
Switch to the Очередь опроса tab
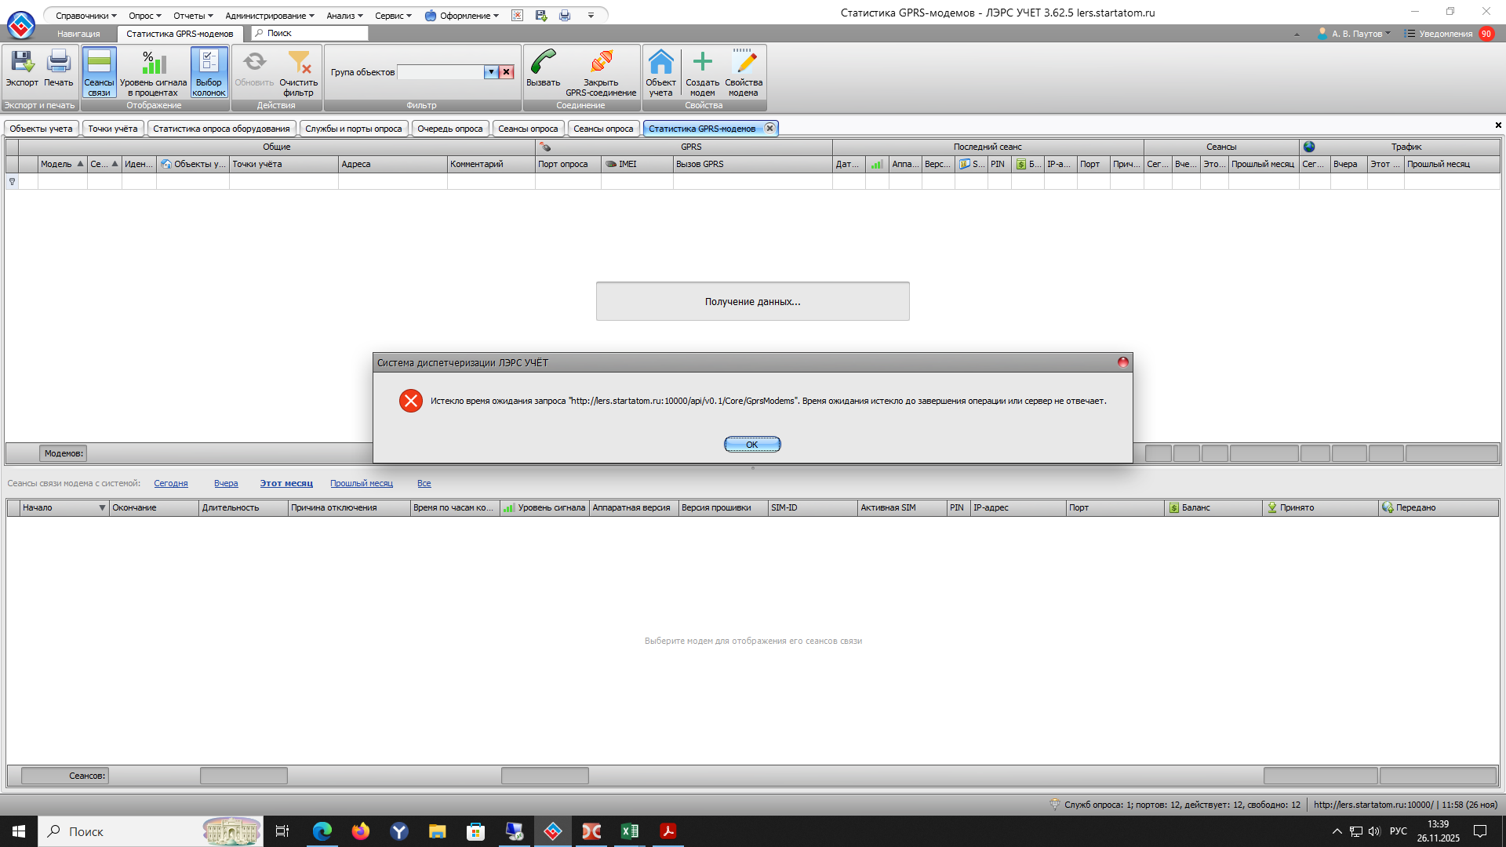pos(449,129)
